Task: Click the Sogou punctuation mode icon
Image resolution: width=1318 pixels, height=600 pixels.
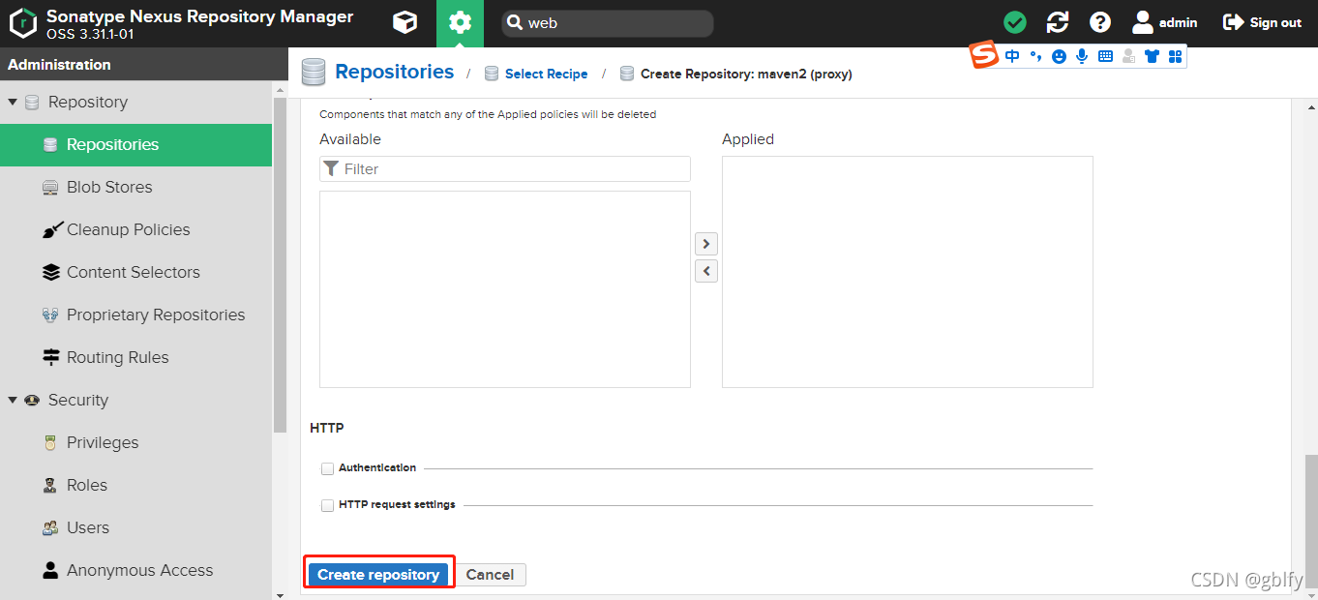Action: (x=1035, y=57)
